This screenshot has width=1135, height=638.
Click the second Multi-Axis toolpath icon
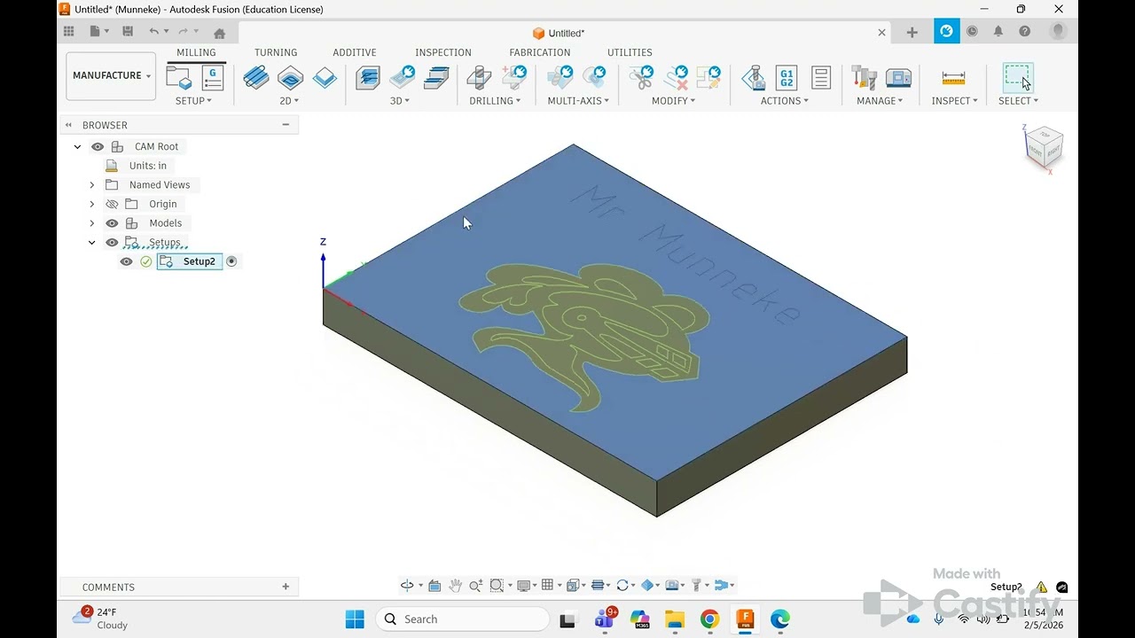pyautogui.click(x=593, y=78)
